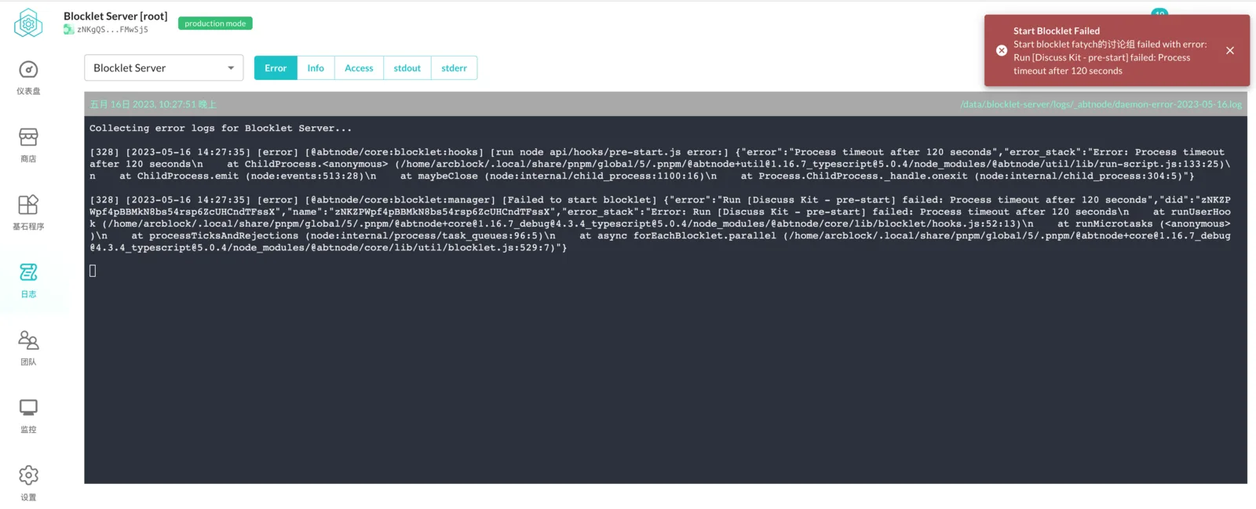Screen dimensions: 1256x509
Task: Click the blocklet:hooks pre-start.js error log entry
Action: pyautogui.click(x=660, y=164)
